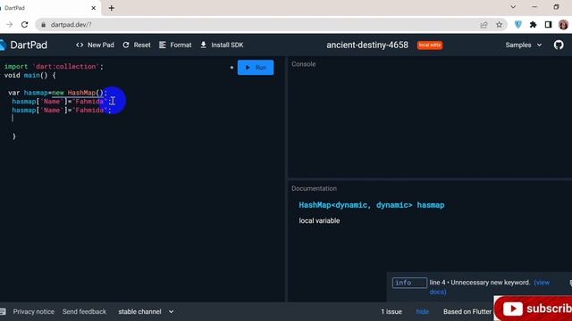This screenshot has height=321, width=572.
Task: Click Install SDK
Action: pos(222,45)
